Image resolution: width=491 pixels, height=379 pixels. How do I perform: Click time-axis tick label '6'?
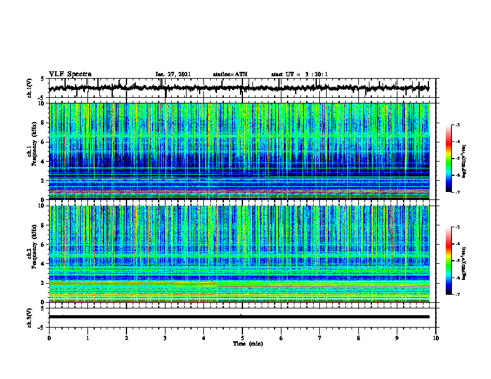click(281, 338)
